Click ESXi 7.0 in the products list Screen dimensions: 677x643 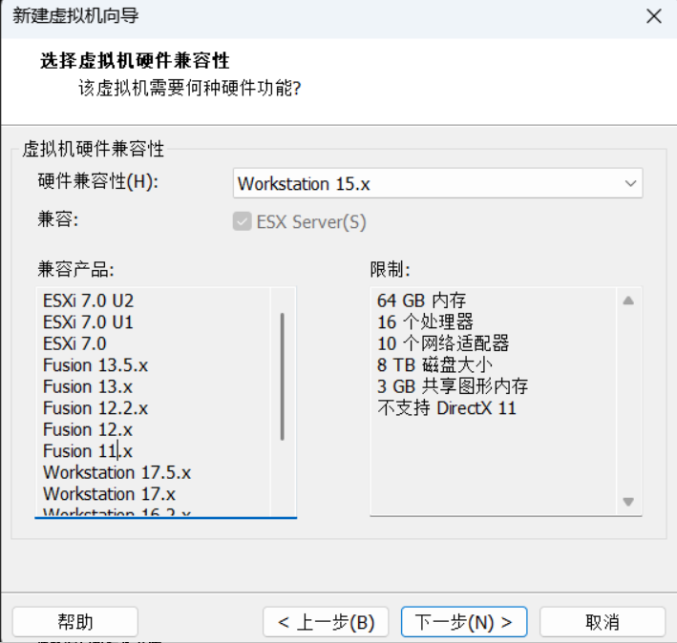(74, 343)
